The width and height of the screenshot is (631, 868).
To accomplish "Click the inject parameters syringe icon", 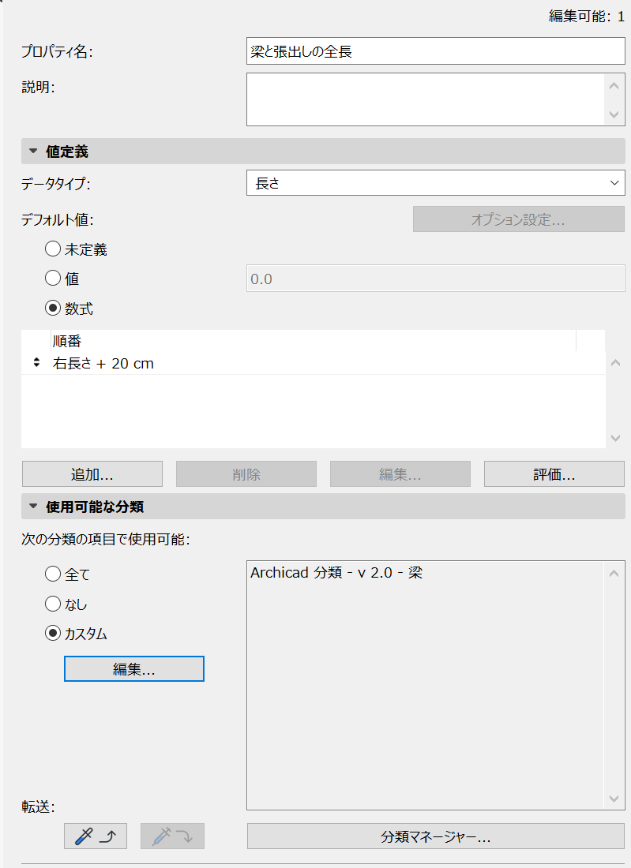I will pyautogui.click(x=172, y=836).
